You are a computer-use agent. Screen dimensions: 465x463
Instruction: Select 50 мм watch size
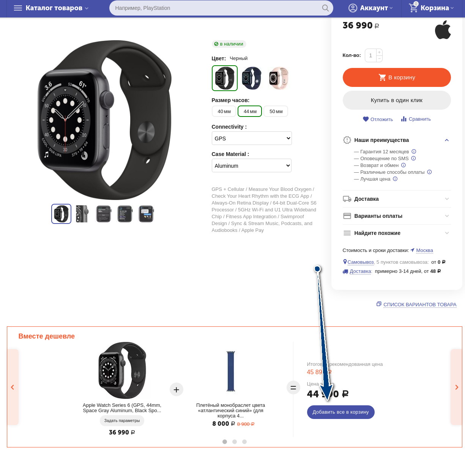pos(276,111)
